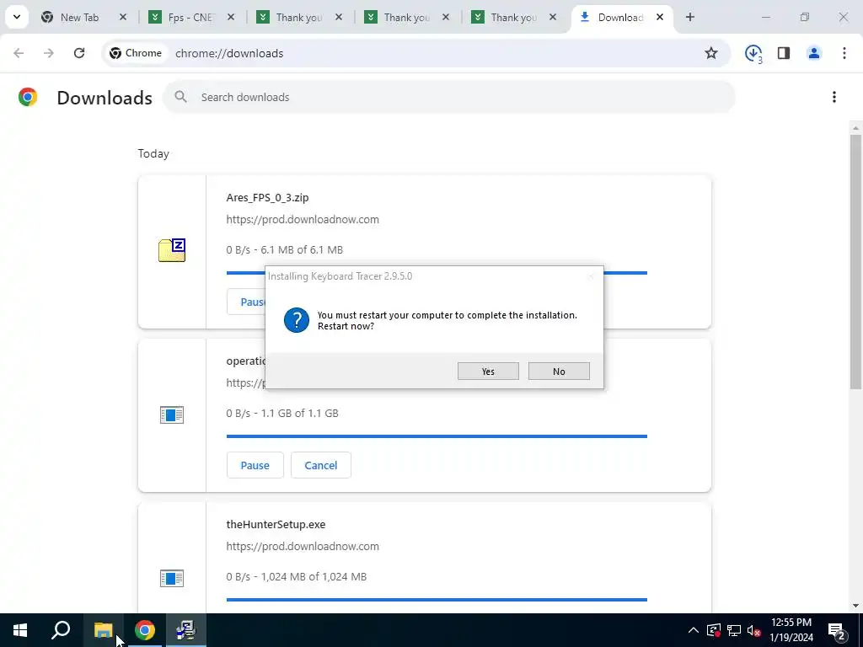Close the Downloads tab
Viewport: 863px width, 647px height.
point(660,18)
